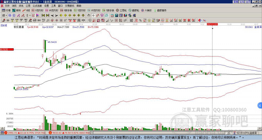Screen dimensions: 262x140
Task: Go to 主页 homepage link
Action: pos(248,2)
